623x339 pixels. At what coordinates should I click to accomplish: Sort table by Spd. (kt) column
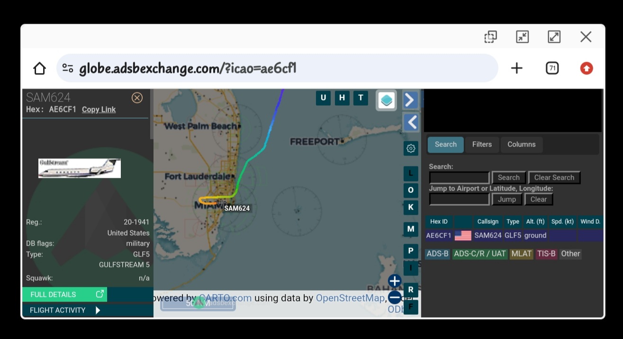click(x=563, y=221)
